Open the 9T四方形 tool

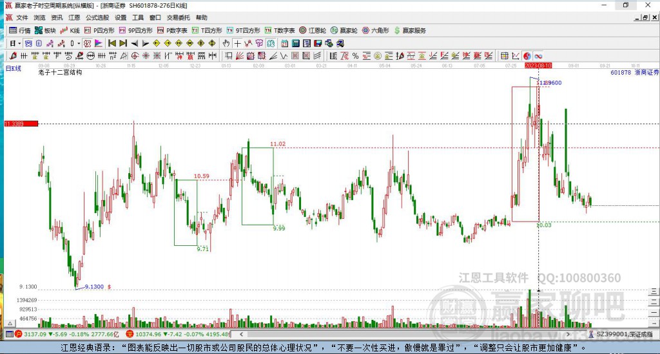243,30
